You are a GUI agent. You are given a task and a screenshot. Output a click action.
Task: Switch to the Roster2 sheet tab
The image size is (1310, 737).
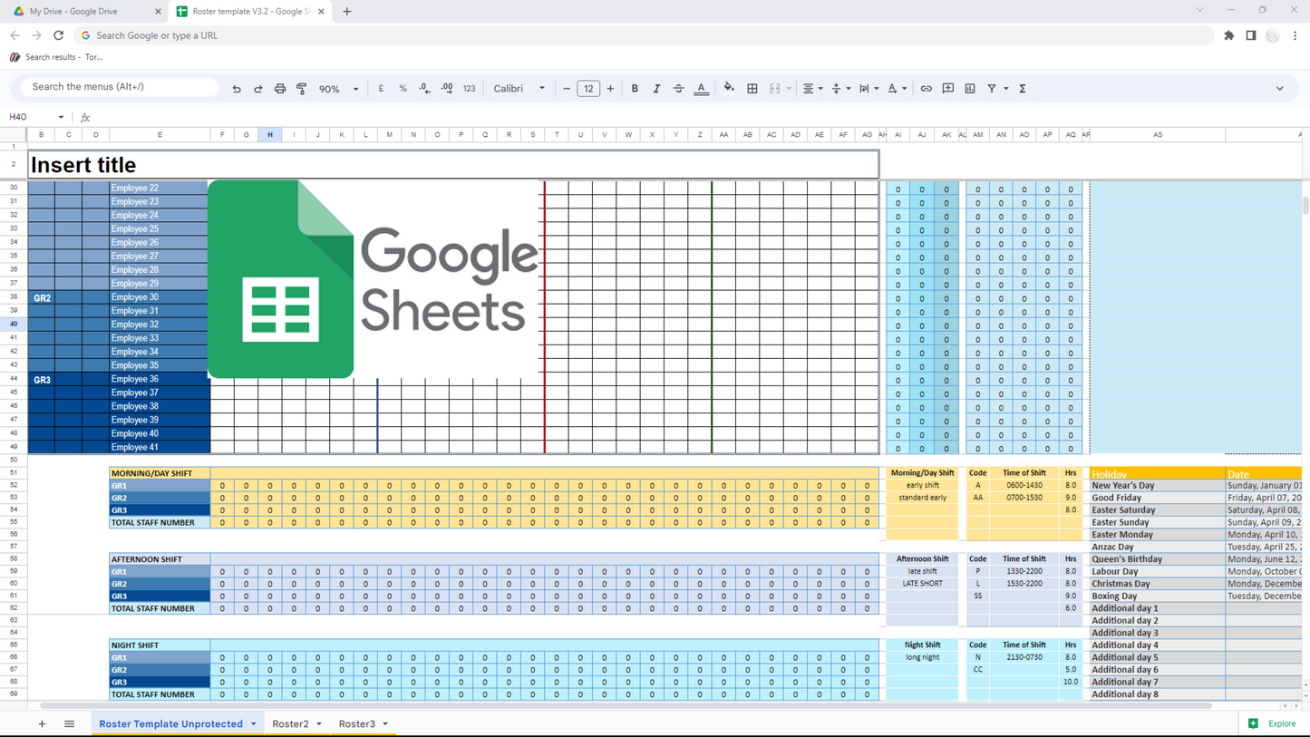point(290,724)
